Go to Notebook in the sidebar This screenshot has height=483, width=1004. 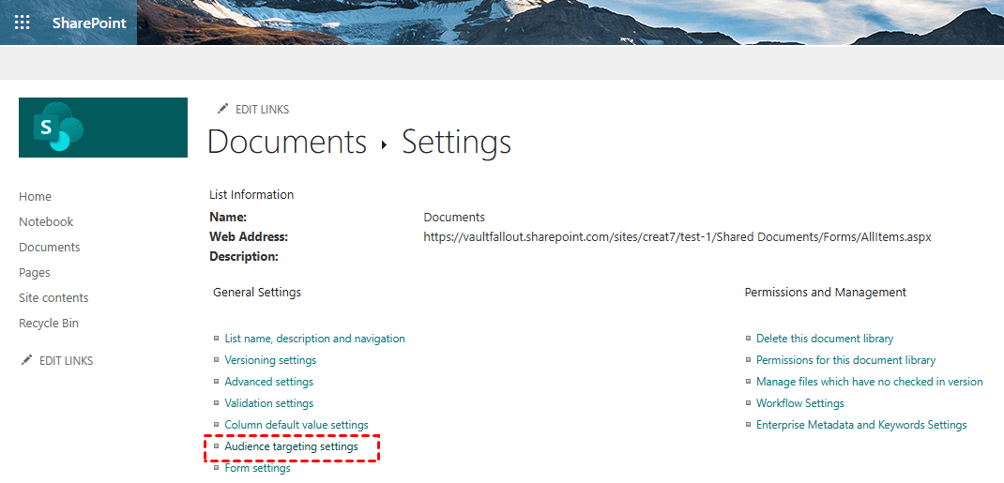46,221
